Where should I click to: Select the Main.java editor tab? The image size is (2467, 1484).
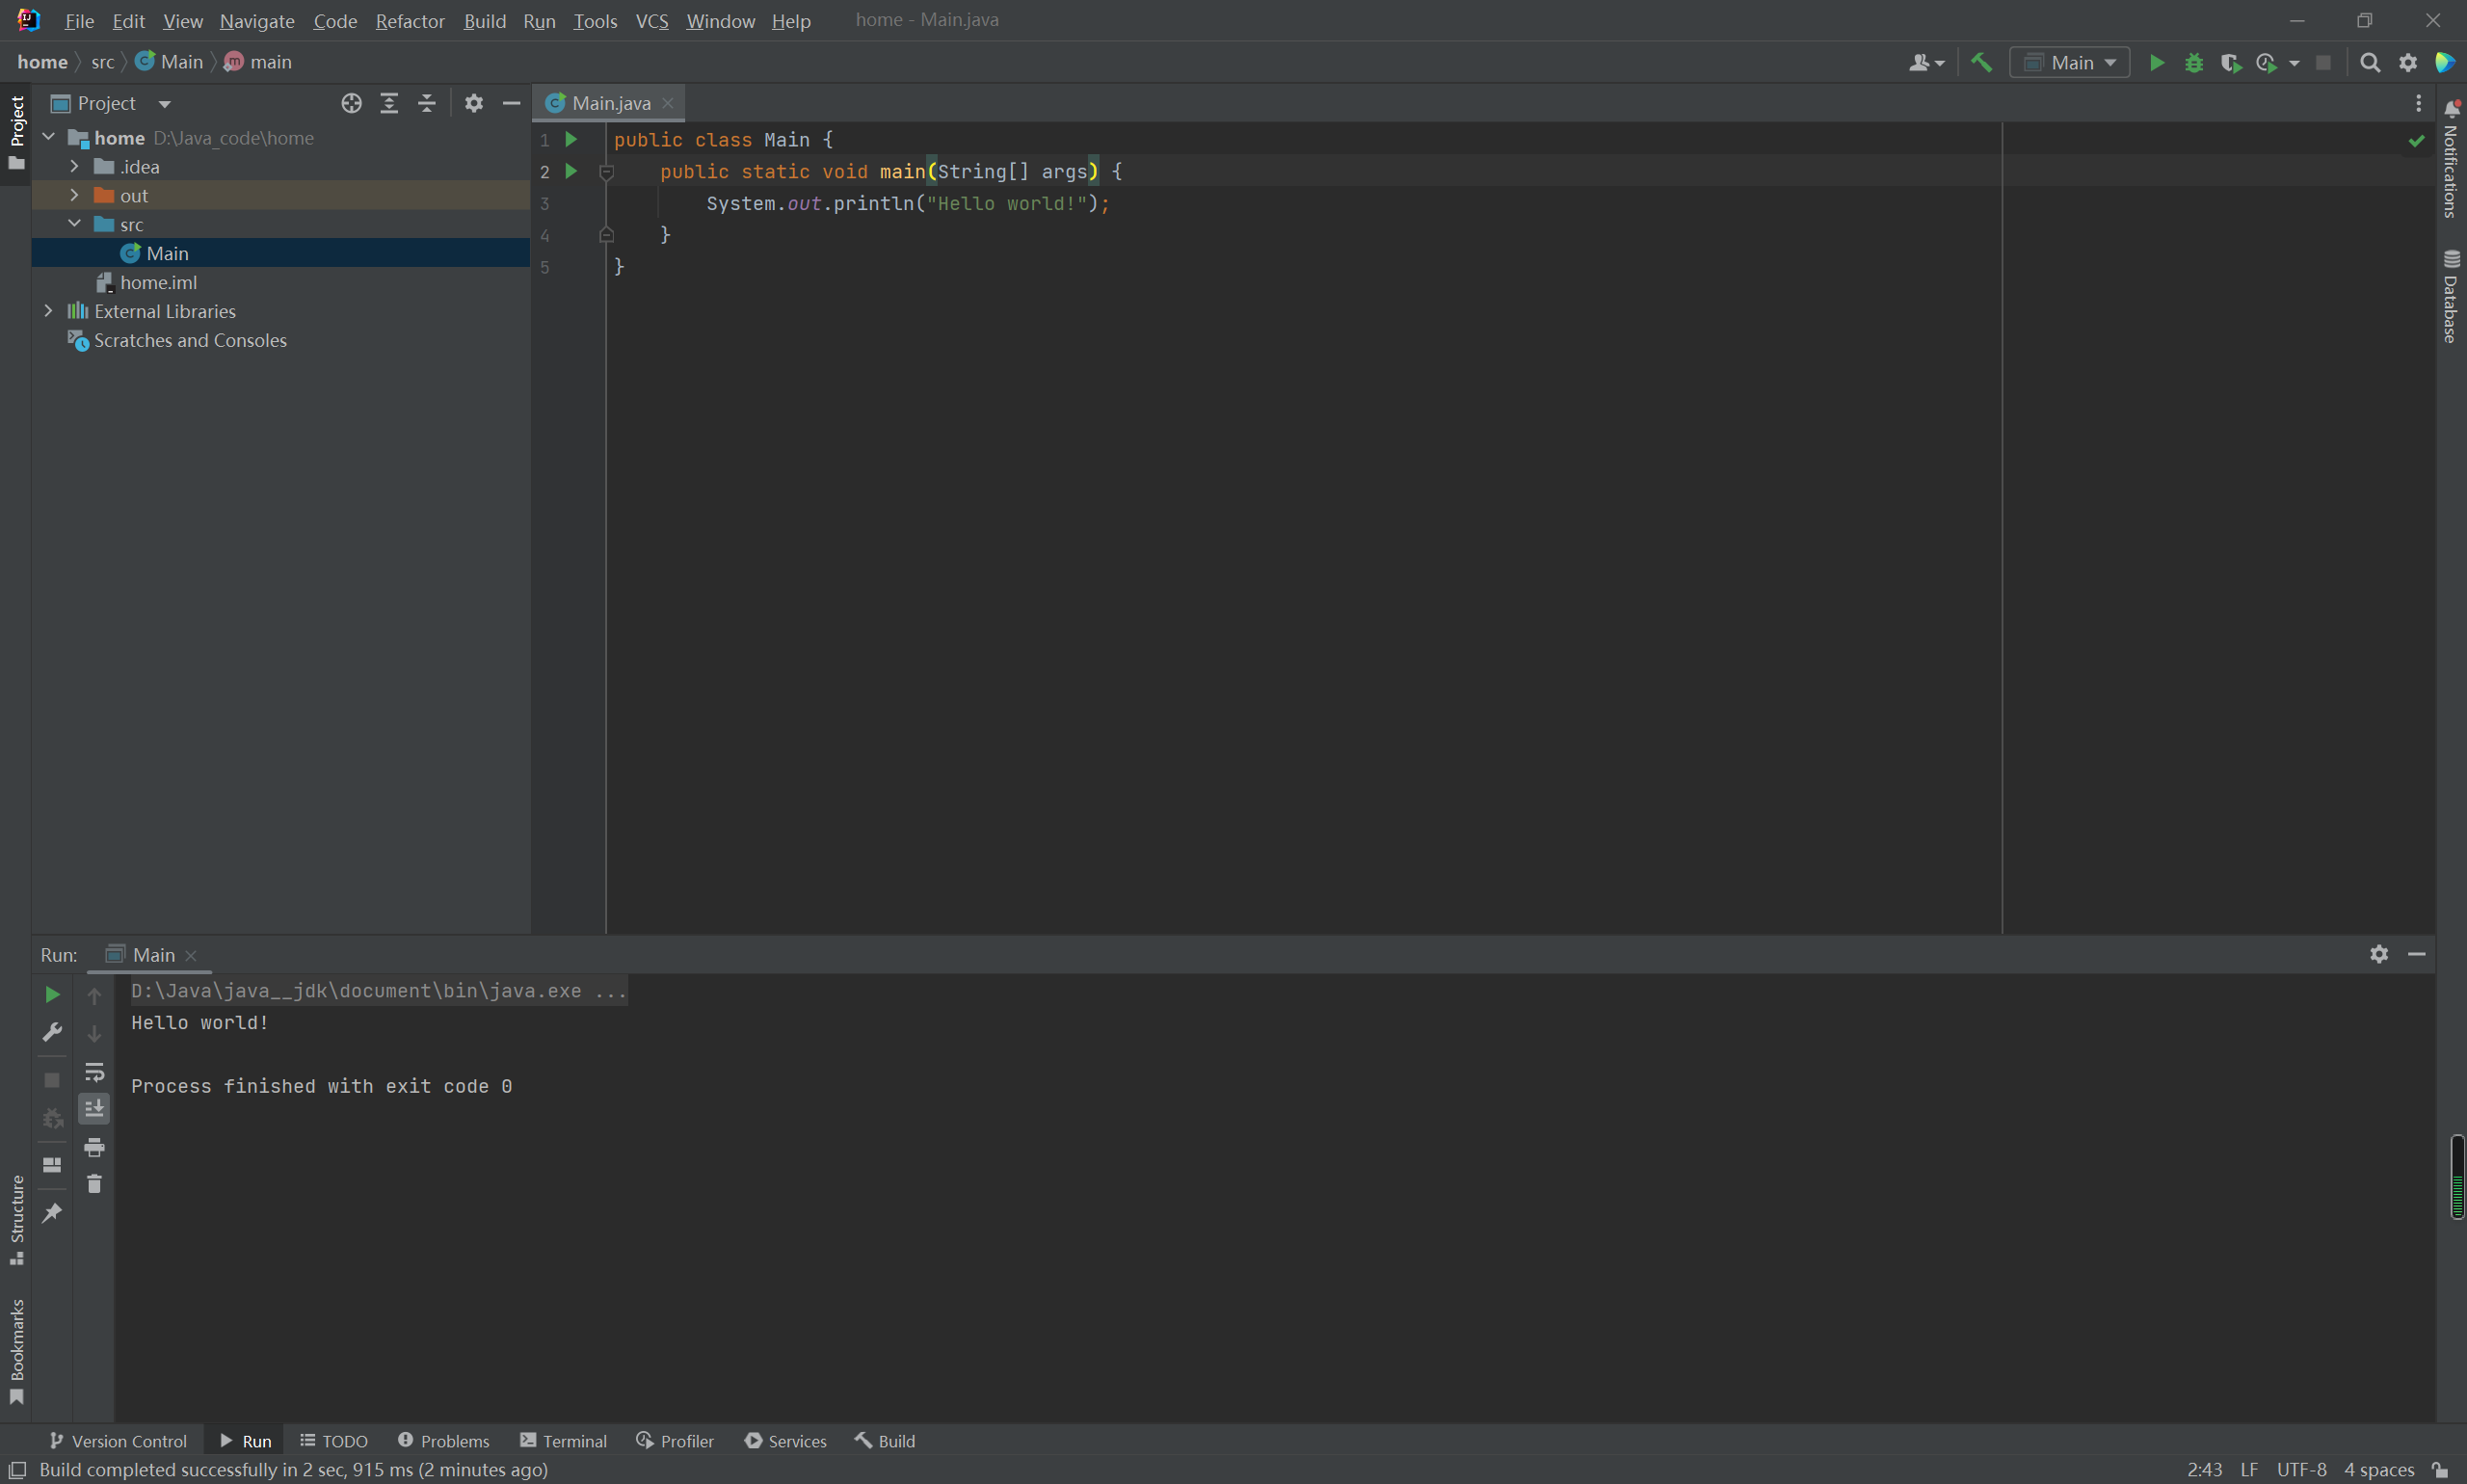[610, 103]
